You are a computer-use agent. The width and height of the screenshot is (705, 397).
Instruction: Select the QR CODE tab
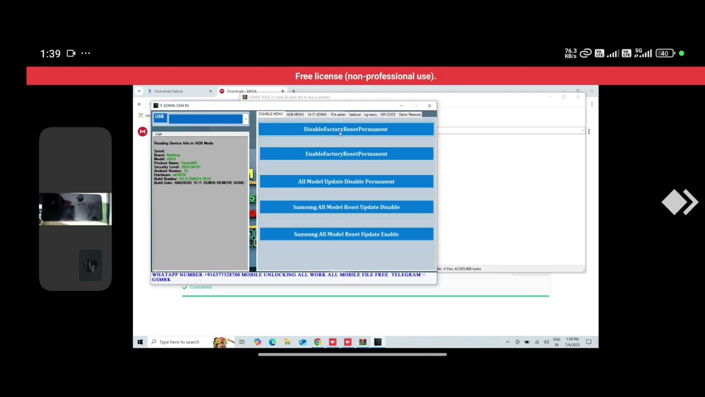pos(388,114)
